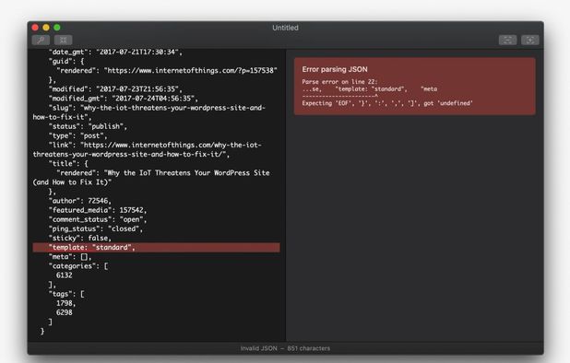The height and width of the screenshot is (363, 570).
Task: Click the "Invalid JSON — 851 characters" status text
Action: (x=285, y=348)
